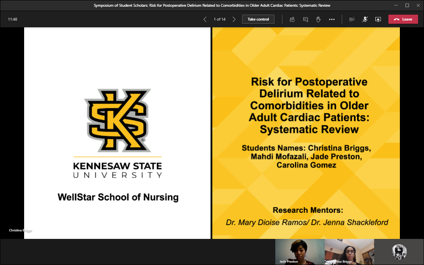Raise your hand in the meeting
424x265 pixels.
pyautogui.click(x=318, y=19)
